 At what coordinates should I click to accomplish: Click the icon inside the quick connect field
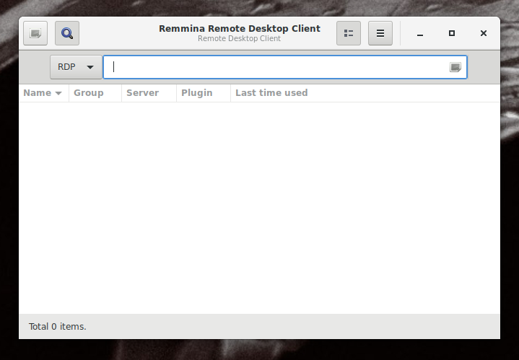pos(455,67)
